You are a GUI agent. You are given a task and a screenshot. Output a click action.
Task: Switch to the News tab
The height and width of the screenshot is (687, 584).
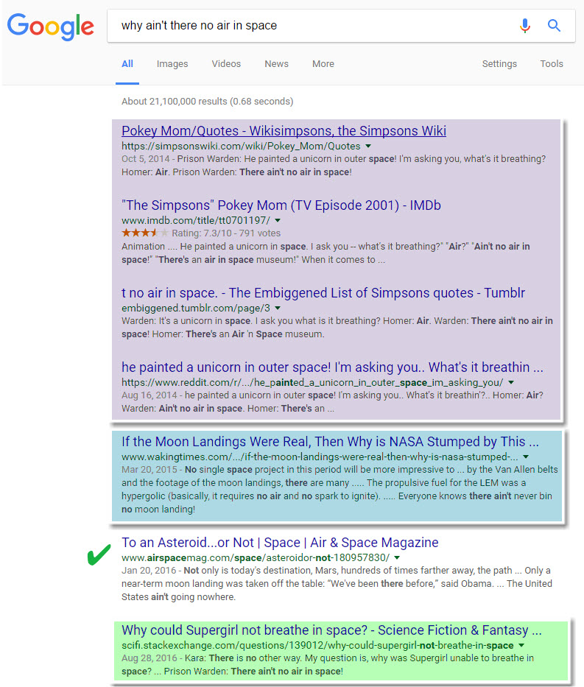pyautogui.click(x=276, y=64)
